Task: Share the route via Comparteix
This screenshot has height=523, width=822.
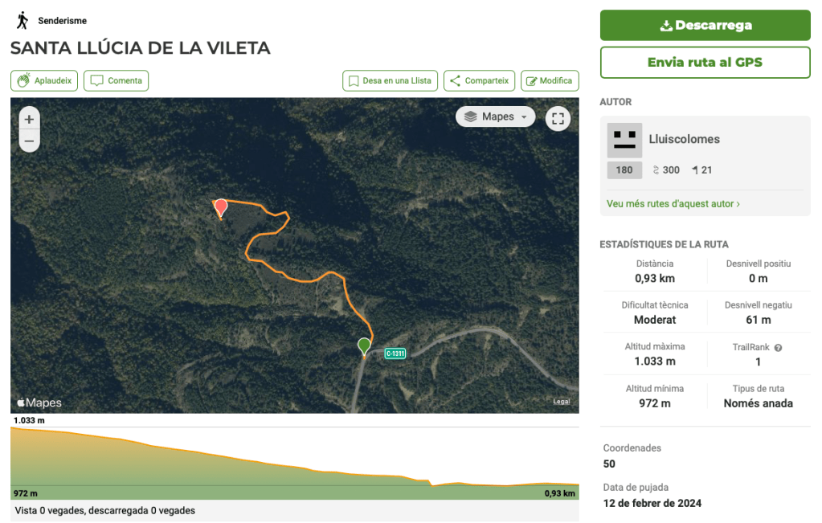Action: point(479,80)
